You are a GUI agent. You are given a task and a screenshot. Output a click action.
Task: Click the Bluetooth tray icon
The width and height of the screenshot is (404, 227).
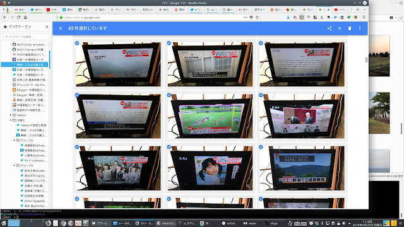(322, 223)
